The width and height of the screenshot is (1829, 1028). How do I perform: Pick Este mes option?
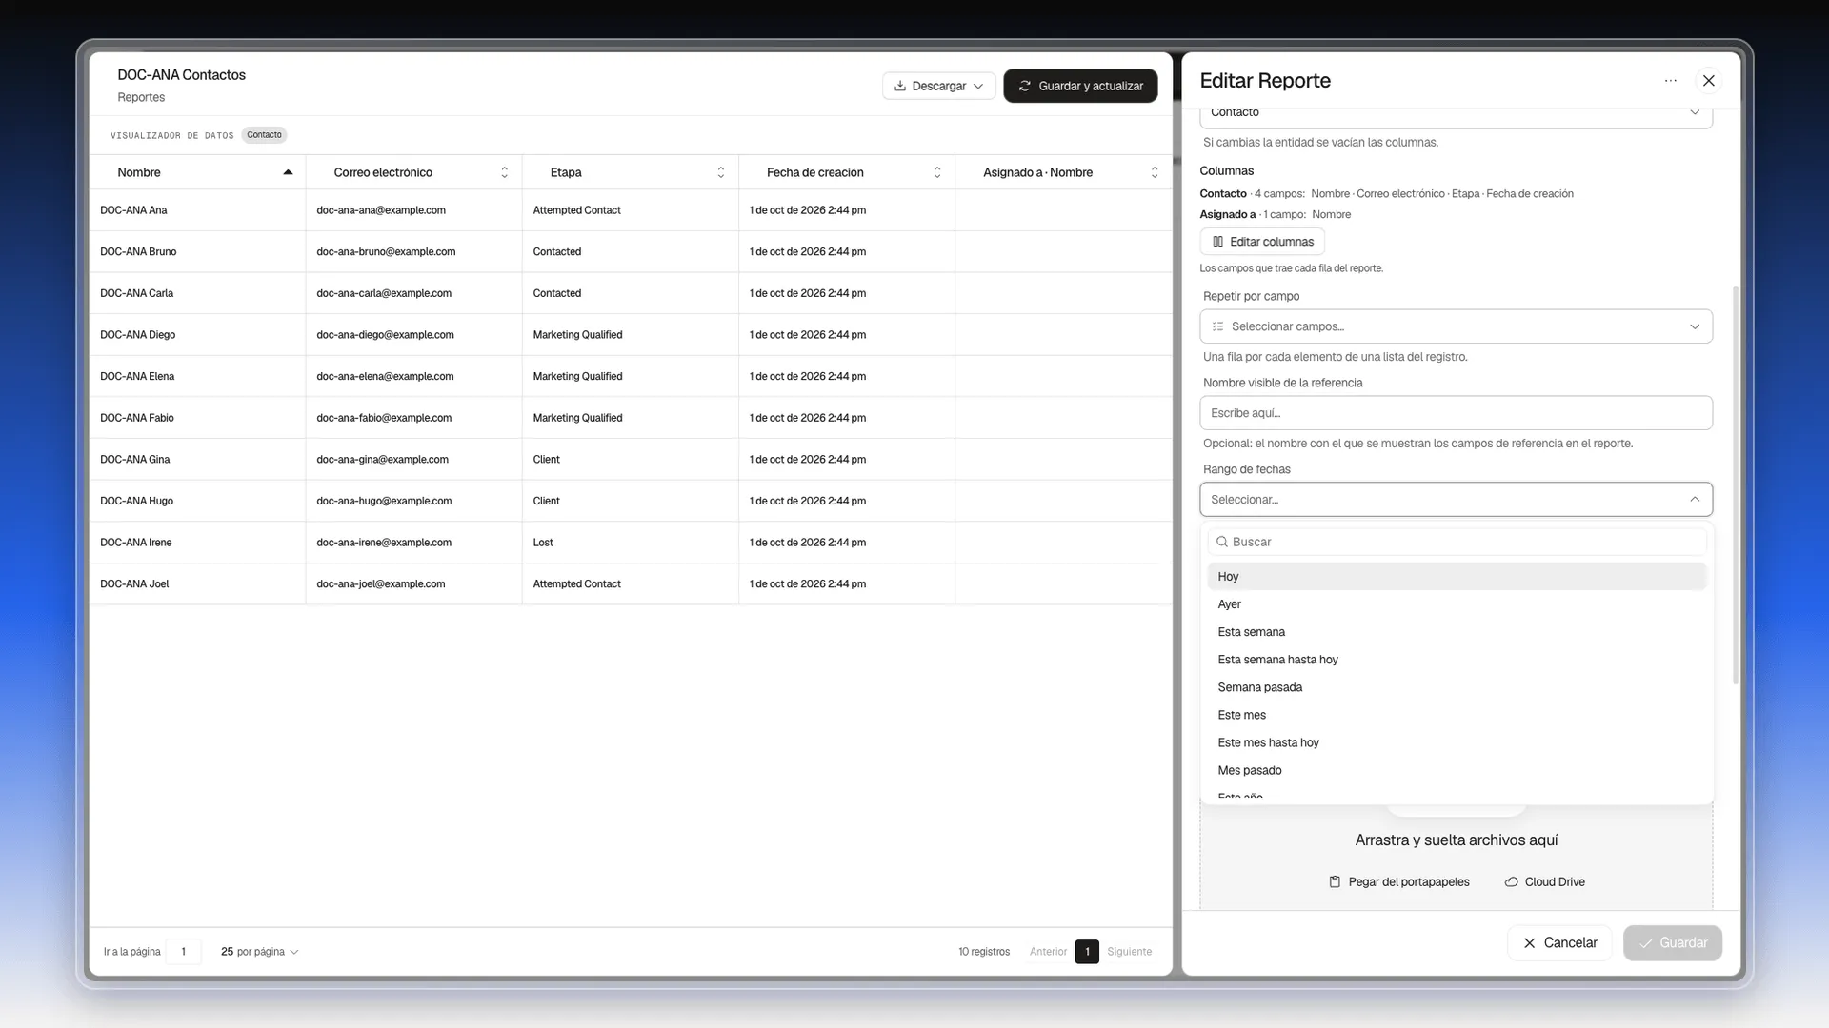(x=1456, y=715)
